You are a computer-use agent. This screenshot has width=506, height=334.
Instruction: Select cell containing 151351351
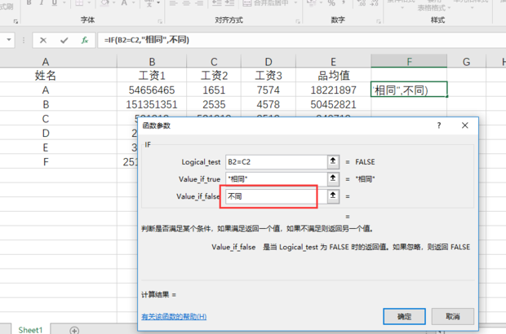click(152, 104)
